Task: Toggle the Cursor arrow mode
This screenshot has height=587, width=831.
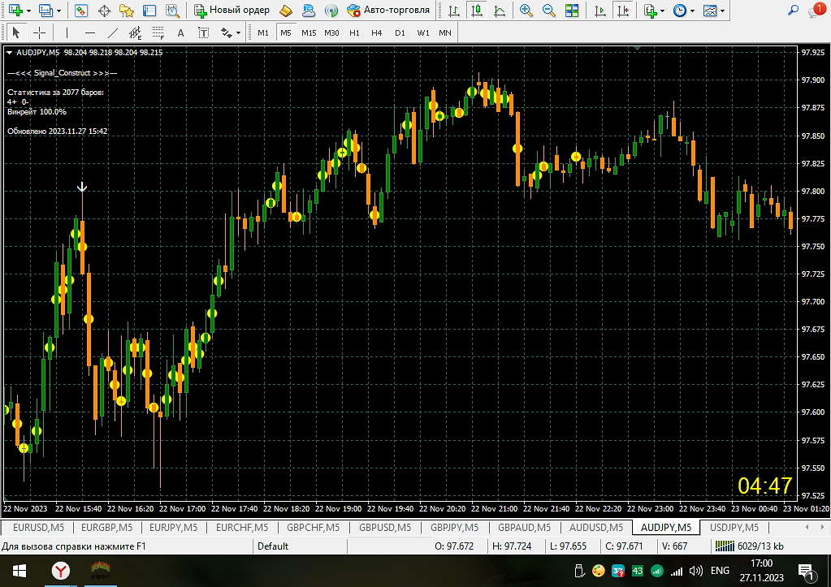Action: click(16, 32)
